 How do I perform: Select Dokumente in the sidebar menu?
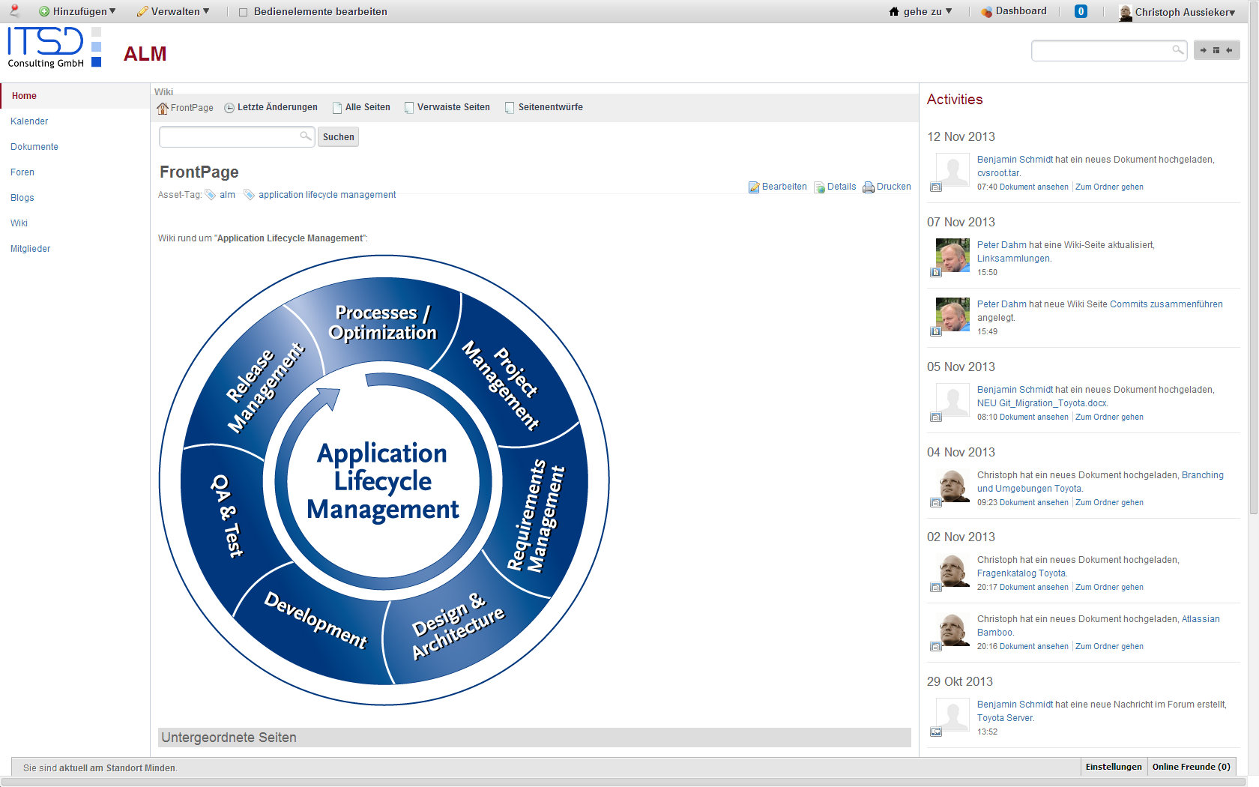pos(34,147)
